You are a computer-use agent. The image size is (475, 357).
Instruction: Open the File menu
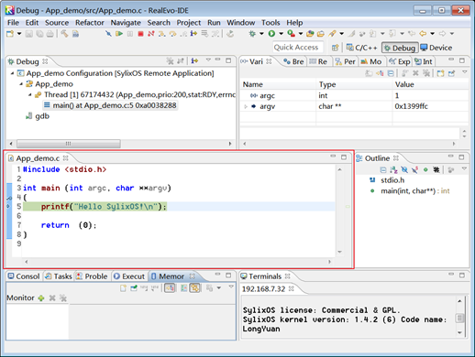[13, 23]
